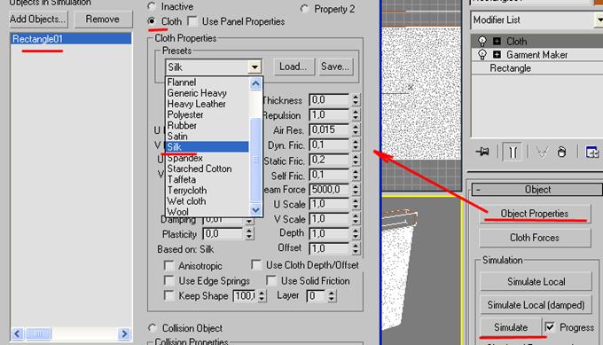Click Make Unique icon
Screen dimensions: 603x345
point(542,152)
